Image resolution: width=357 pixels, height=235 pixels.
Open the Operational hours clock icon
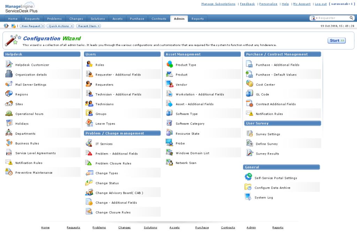(9, 113)
